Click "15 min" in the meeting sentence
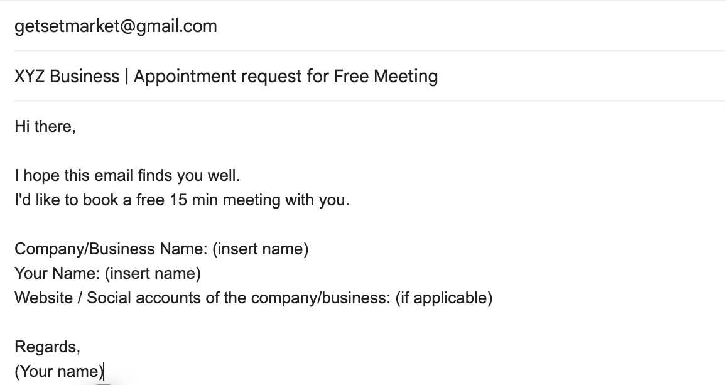Image resolution: width=726 pixels, height=385 pixels. (191, 200)
